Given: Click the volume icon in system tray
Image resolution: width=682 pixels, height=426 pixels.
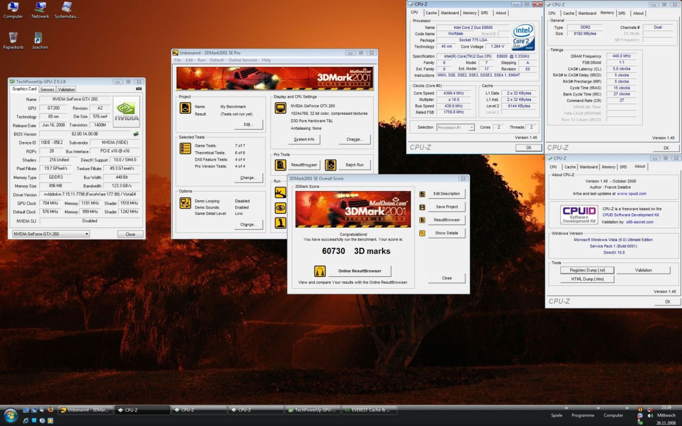Looking at the screenshot, I should (x=650, y=416).
